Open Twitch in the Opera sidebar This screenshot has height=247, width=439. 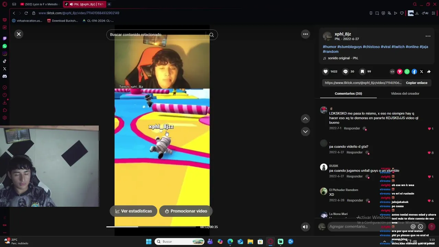4,38
